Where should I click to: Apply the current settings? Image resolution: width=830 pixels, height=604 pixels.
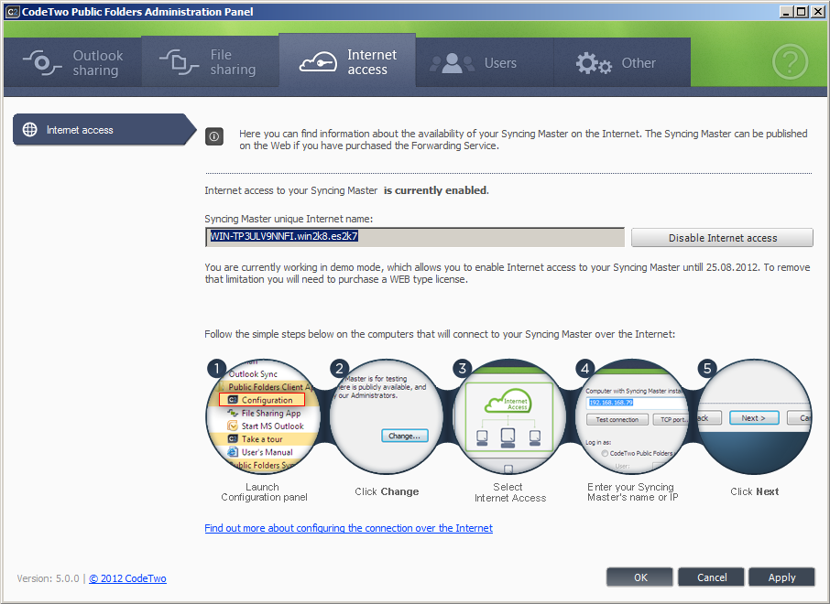click(781, 577)
